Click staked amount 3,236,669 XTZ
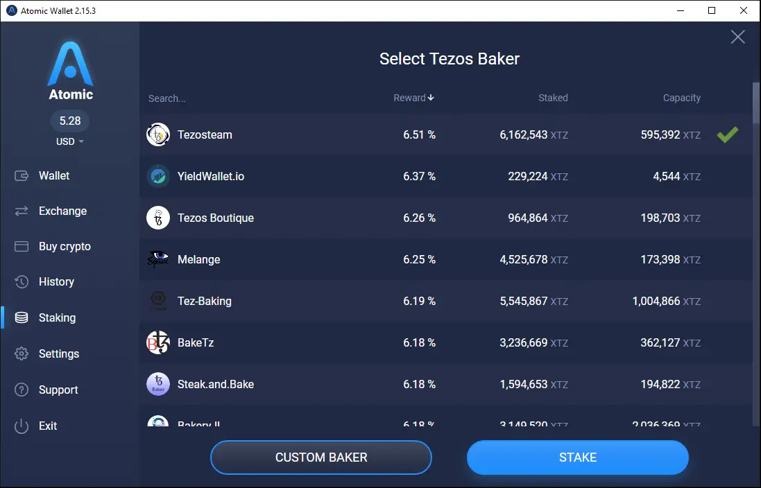The height and width of the screenshot is (488, 761). coord(534,342)
